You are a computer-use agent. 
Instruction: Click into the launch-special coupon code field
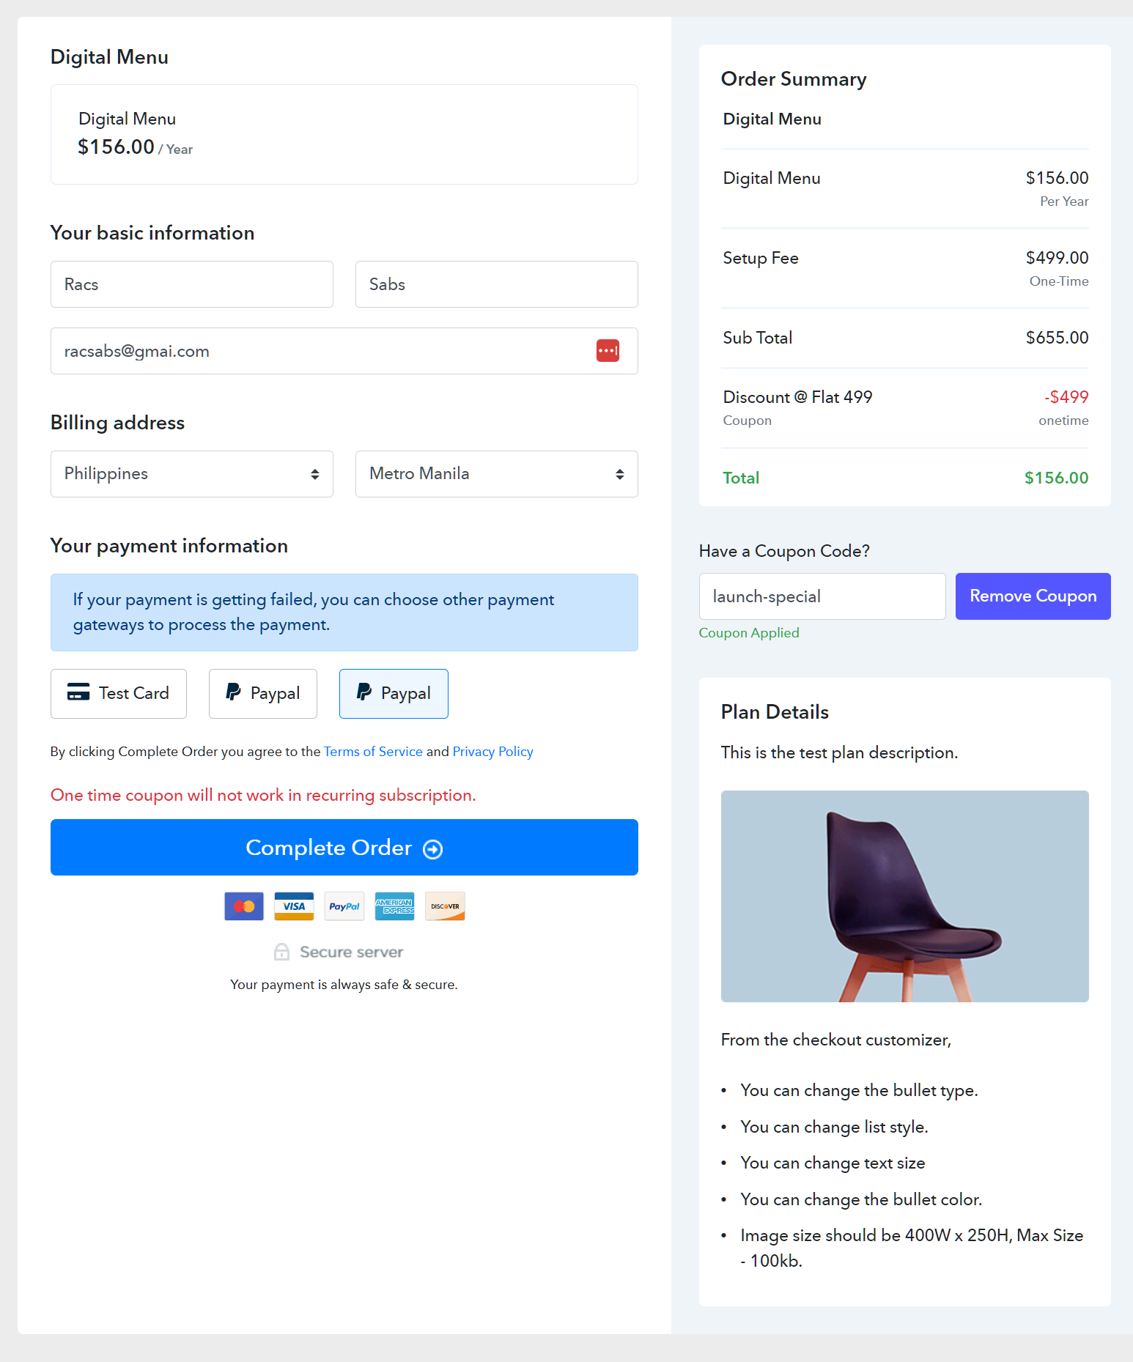pyautogui.click(x=822, y=596)
